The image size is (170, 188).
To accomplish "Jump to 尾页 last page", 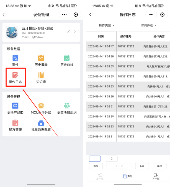I will pyautogui.click(x=159, y=166).
